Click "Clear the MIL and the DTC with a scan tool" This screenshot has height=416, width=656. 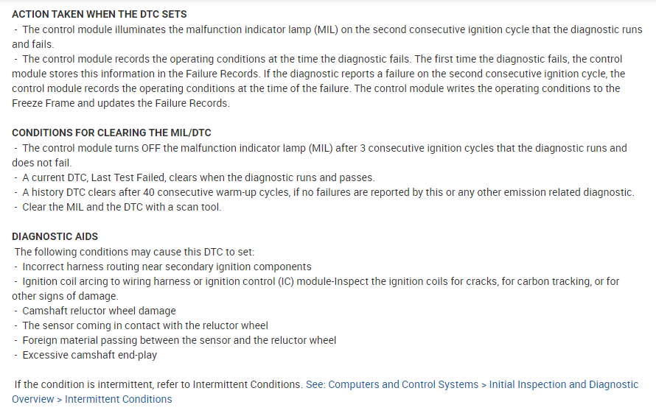pos(121,207)
